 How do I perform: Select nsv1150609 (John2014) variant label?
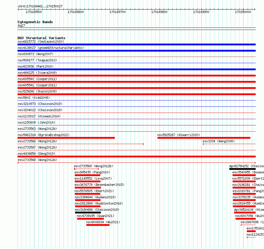[36, 122]
